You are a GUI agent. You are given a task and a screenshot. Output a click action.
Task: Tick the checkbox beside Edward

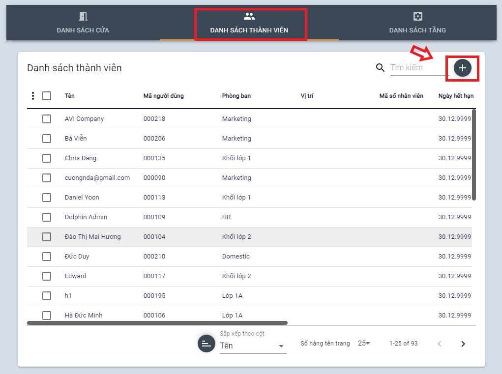[x=47, y=276]
